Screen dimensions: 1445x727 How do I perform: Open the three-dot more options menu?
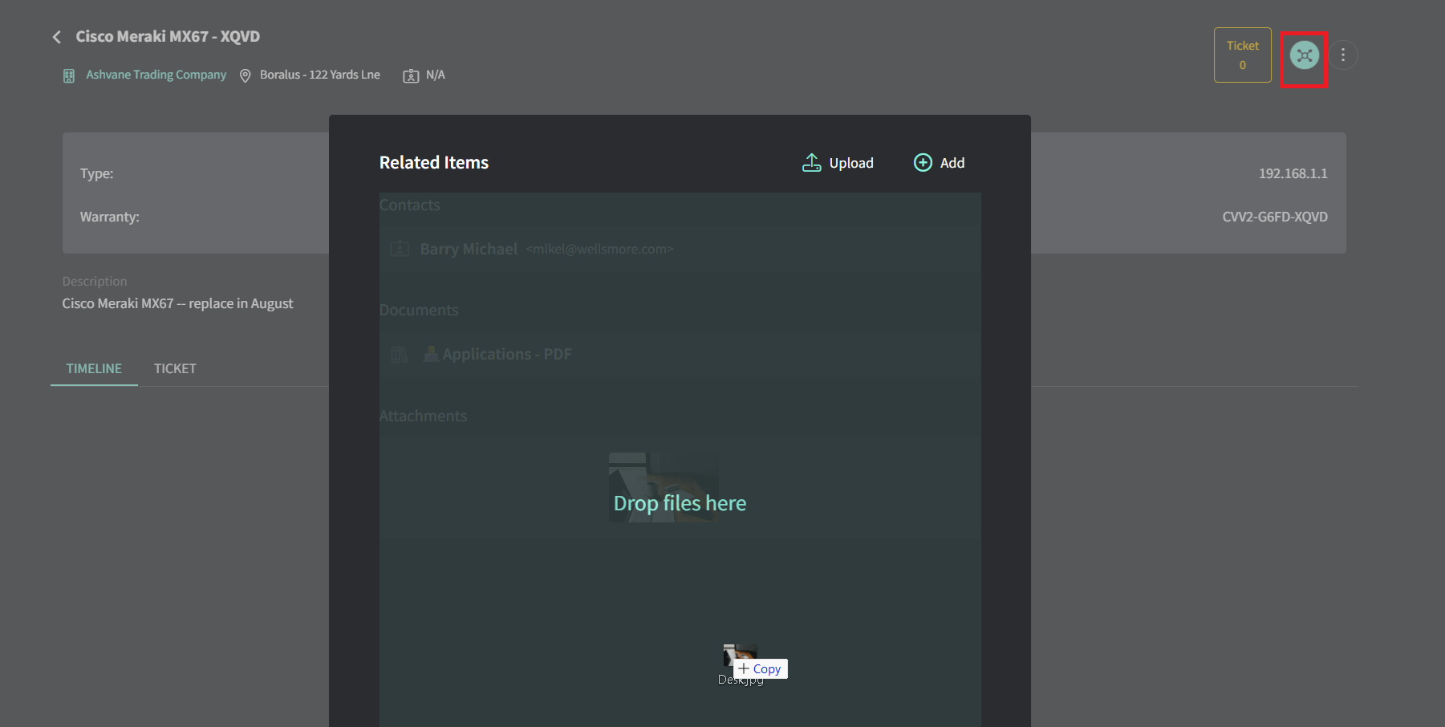pos(1343,55)
